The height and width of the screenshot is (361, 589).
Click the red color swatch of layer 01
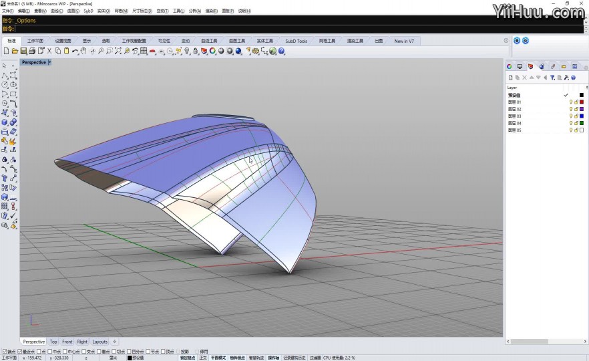coord(582,102)
